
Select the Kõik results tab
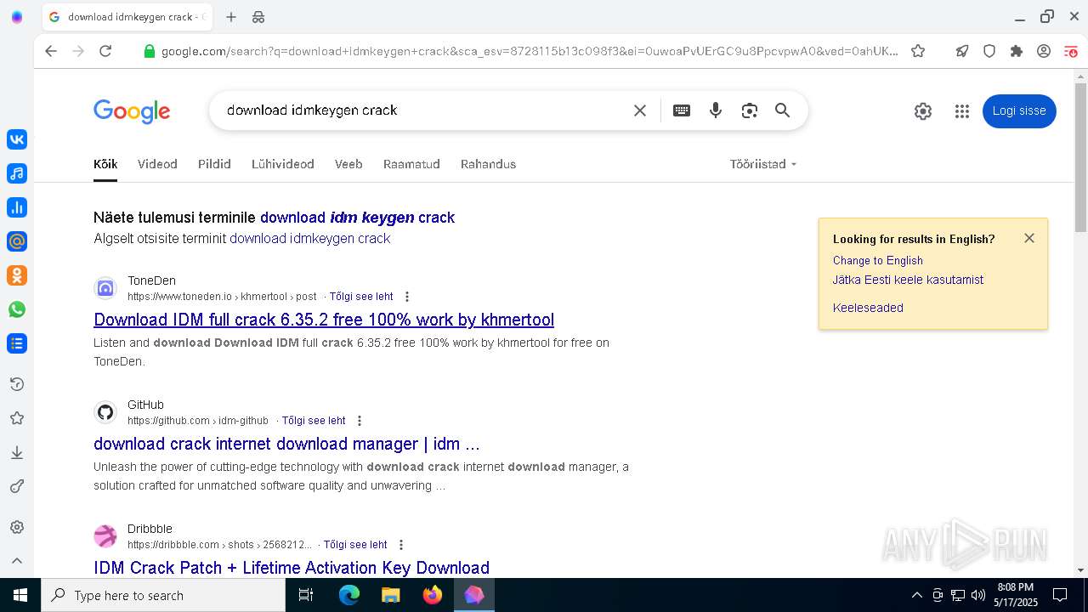point(105,164)
